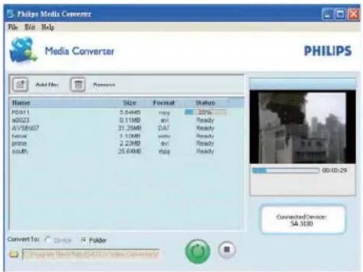Select the Device radio button
Screen dimensions: 363x272
point(48,240)
